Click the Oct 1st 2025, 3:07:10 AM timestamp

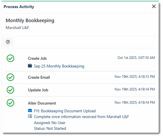coord(136,58)
